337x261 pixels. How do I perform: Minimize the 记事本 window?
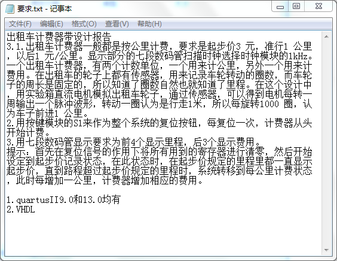(280, 7)
